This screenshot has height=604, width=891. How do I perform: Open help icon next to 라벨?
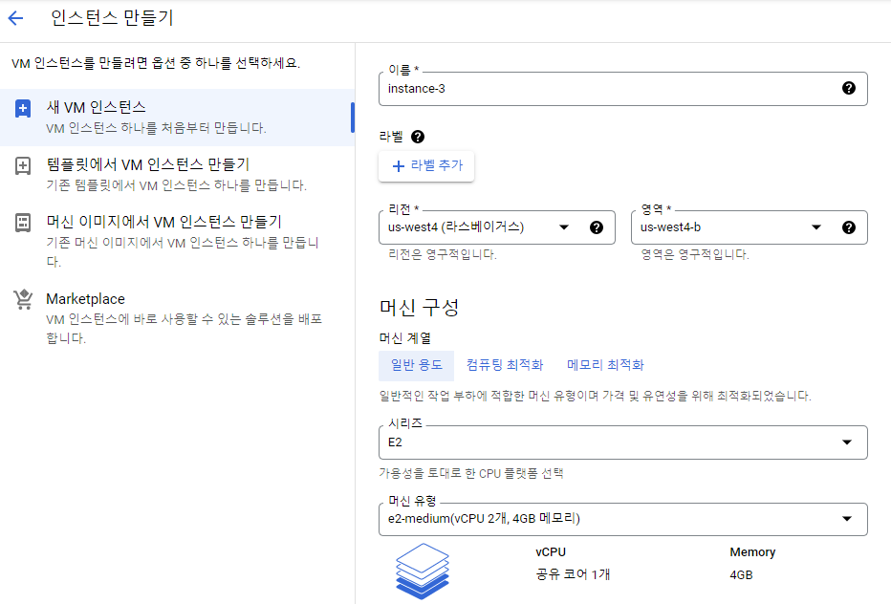pyautogui.click(x=418, y=137)
